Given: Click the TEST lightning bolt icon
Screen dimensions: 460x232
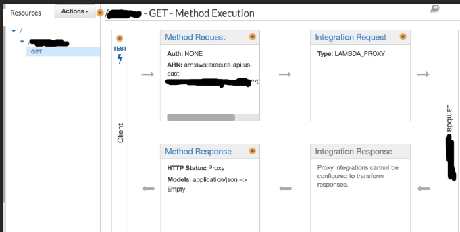Looking at the screenshot, I should coord(120,59).
